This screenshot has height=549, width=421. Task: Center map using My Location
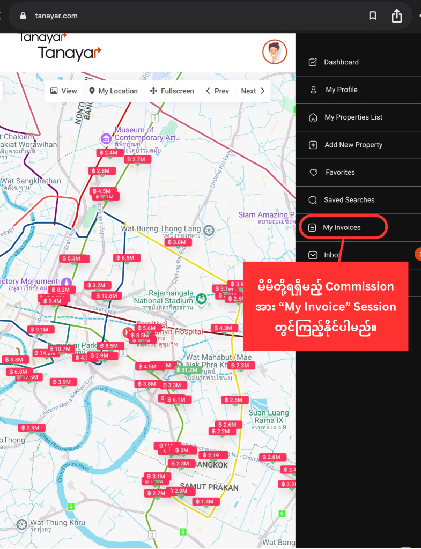tap(113, 91)
